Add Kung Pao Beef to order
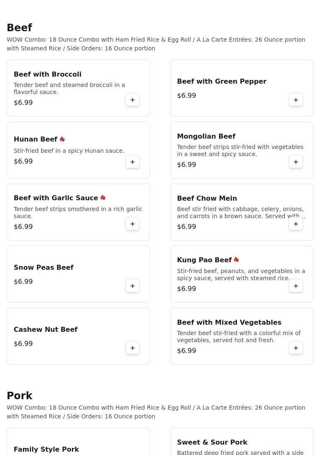The width and height of the screenshot is (320, 455). click(296, 286)
